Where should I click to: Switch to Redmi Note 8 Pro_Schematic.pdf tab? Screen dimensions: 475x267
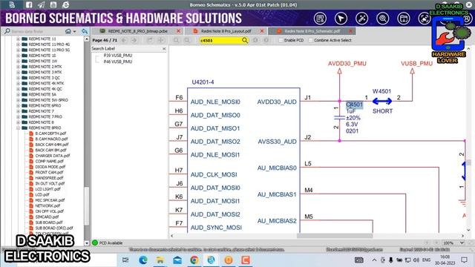coord(312,31)
